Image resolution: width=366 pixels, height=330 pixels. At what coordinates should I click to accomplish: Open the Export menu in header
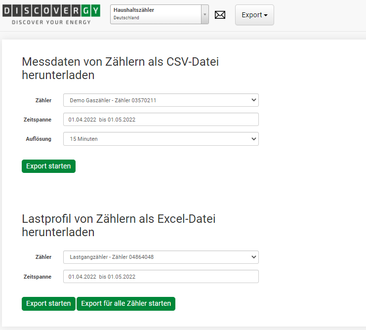[x=254, y=15]
